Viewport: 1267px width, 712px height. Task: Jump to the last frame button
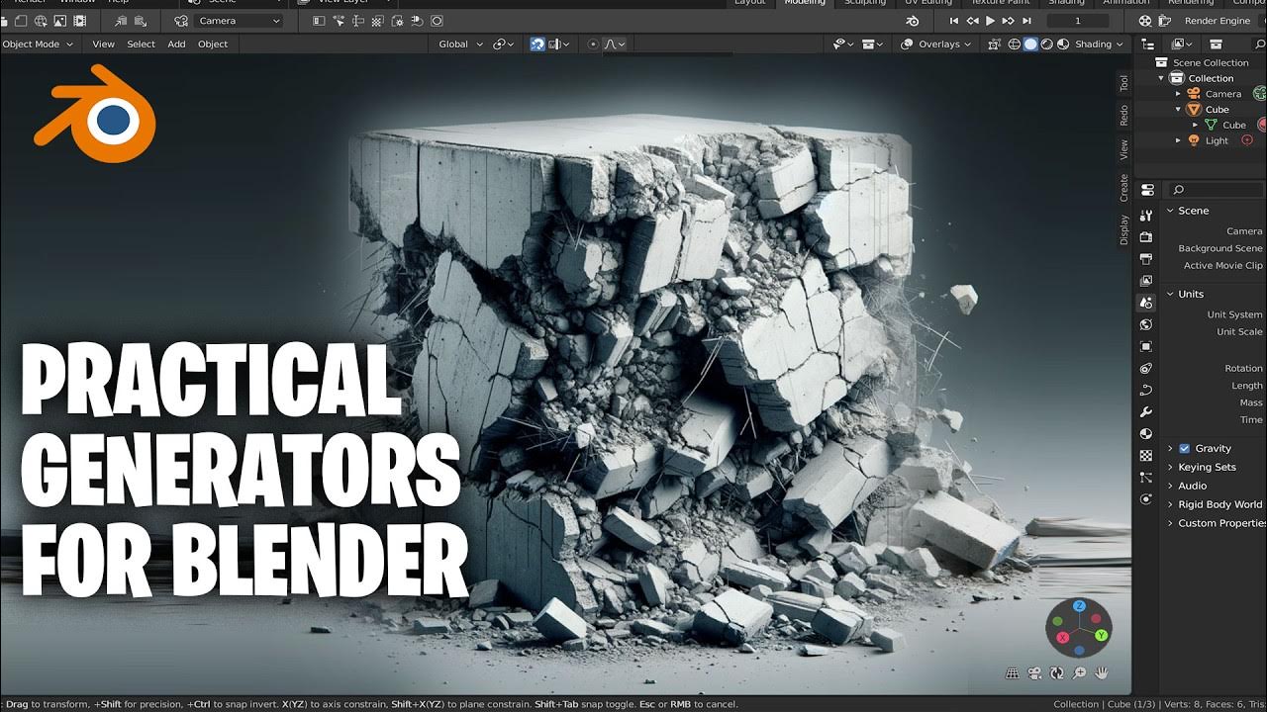tap(1025, 21)
